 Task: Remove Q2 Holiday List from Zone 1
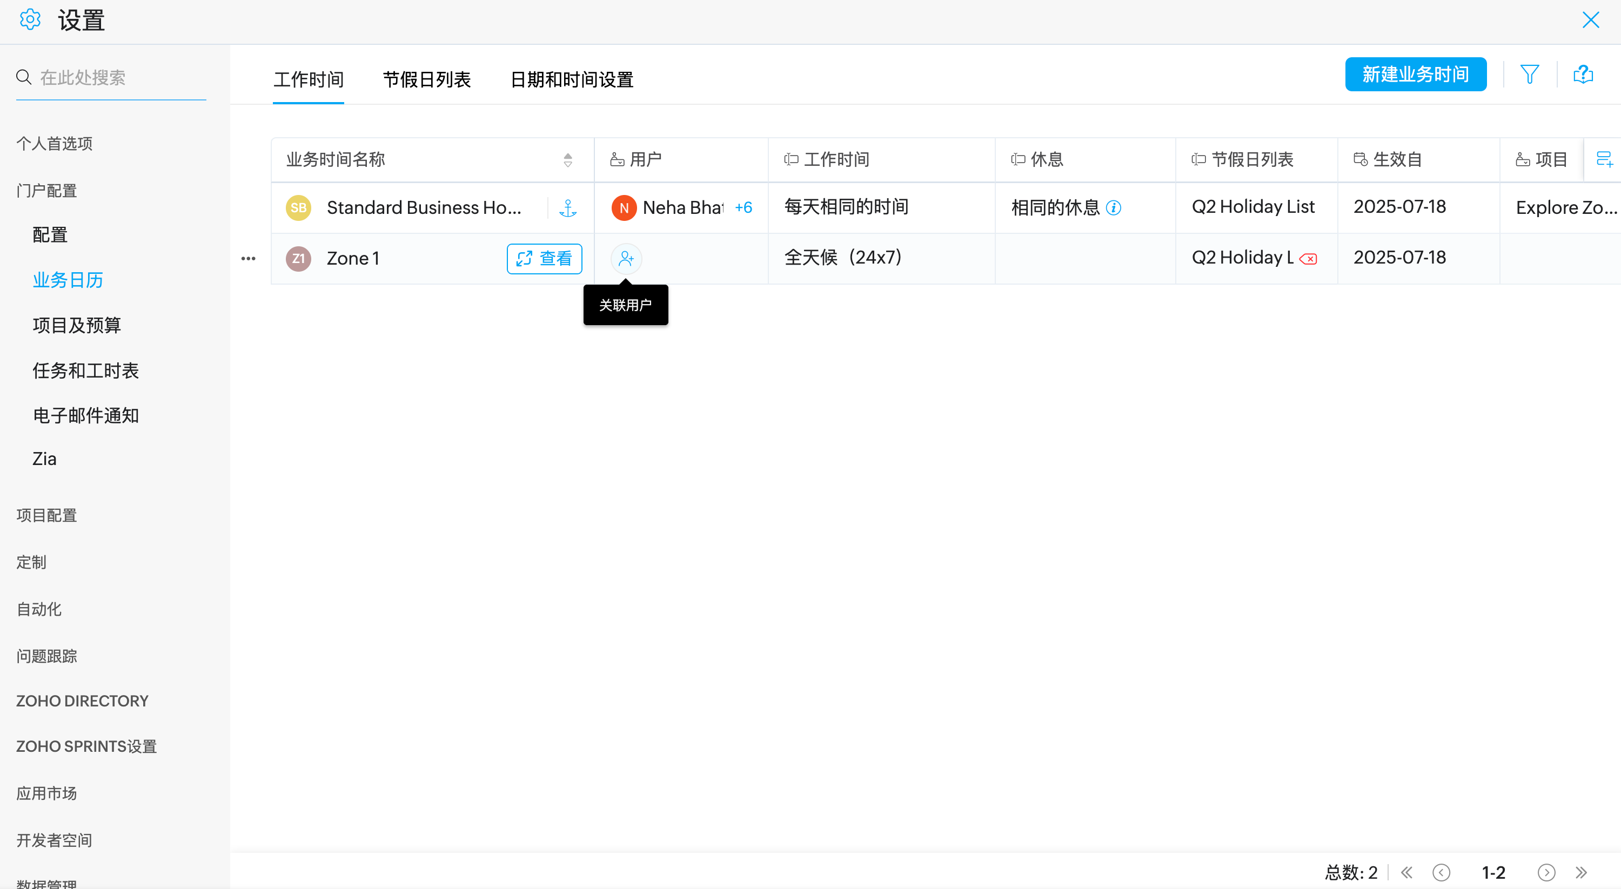pos(1308,259)
